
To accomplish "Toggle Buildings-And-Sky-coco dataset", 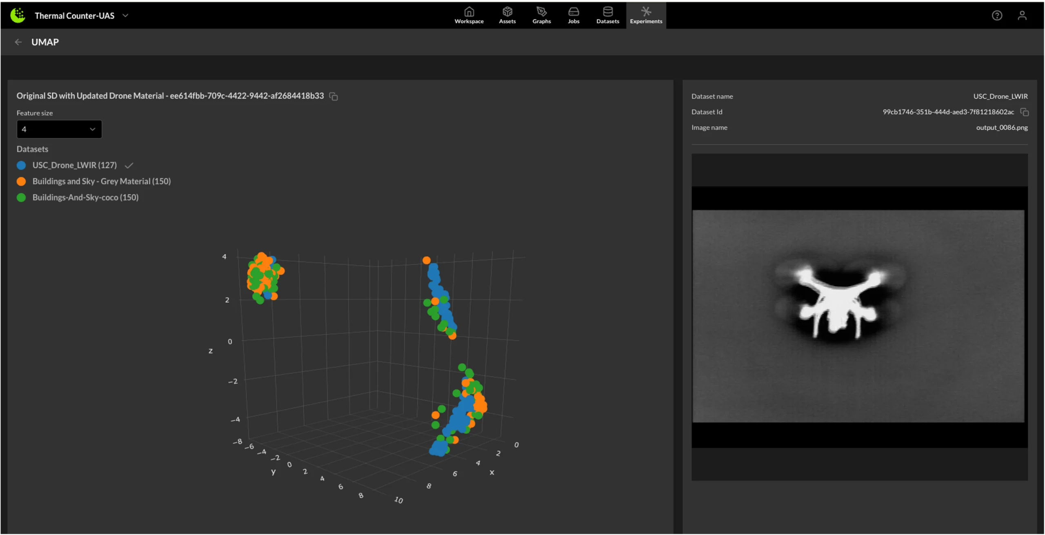I will [85, 198].
